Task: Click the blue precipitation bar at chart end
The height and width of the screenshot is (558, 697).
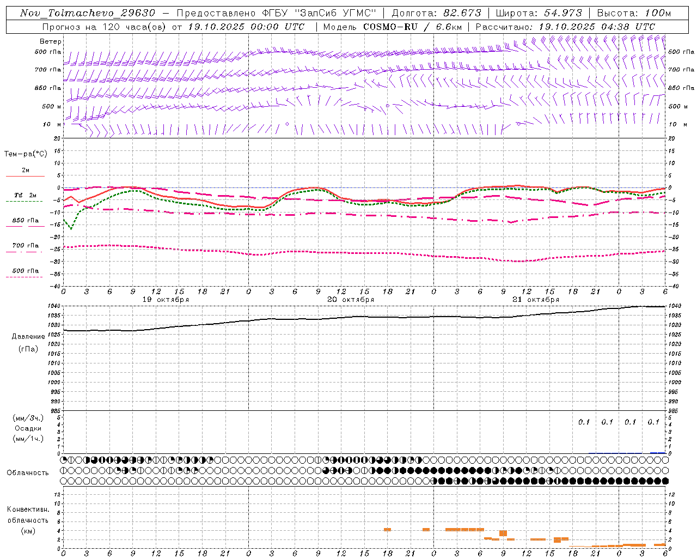Action: click(x=658, y=453)
